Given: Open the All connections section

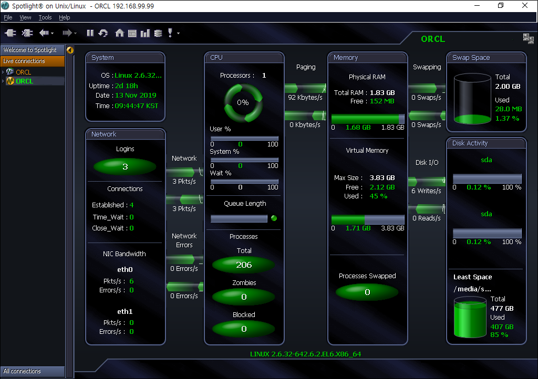Looking at the screenshot, I should click(x=33, y=371).
